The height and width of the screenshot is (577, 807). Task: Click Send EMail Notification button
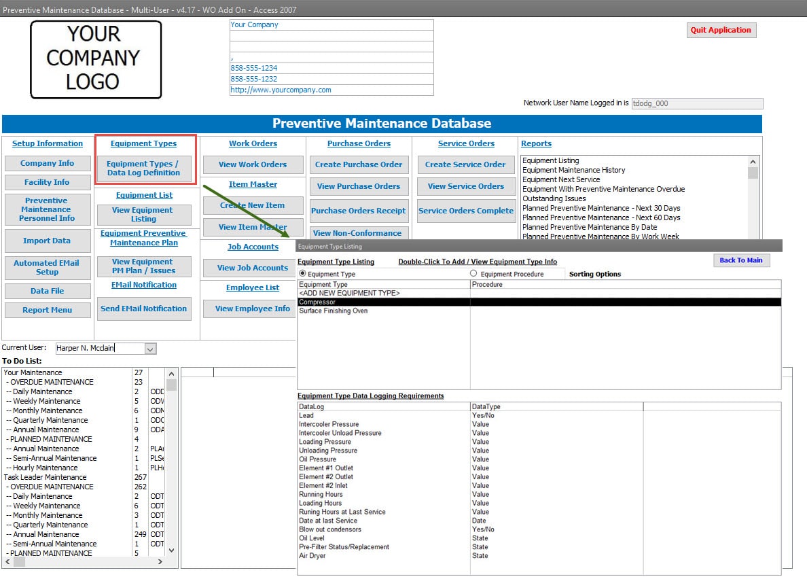143,309
